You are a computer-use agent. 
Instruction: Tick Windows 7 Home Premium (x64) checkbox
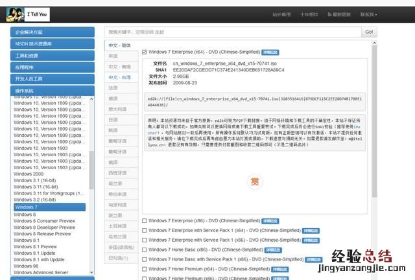tap(145, 268)
